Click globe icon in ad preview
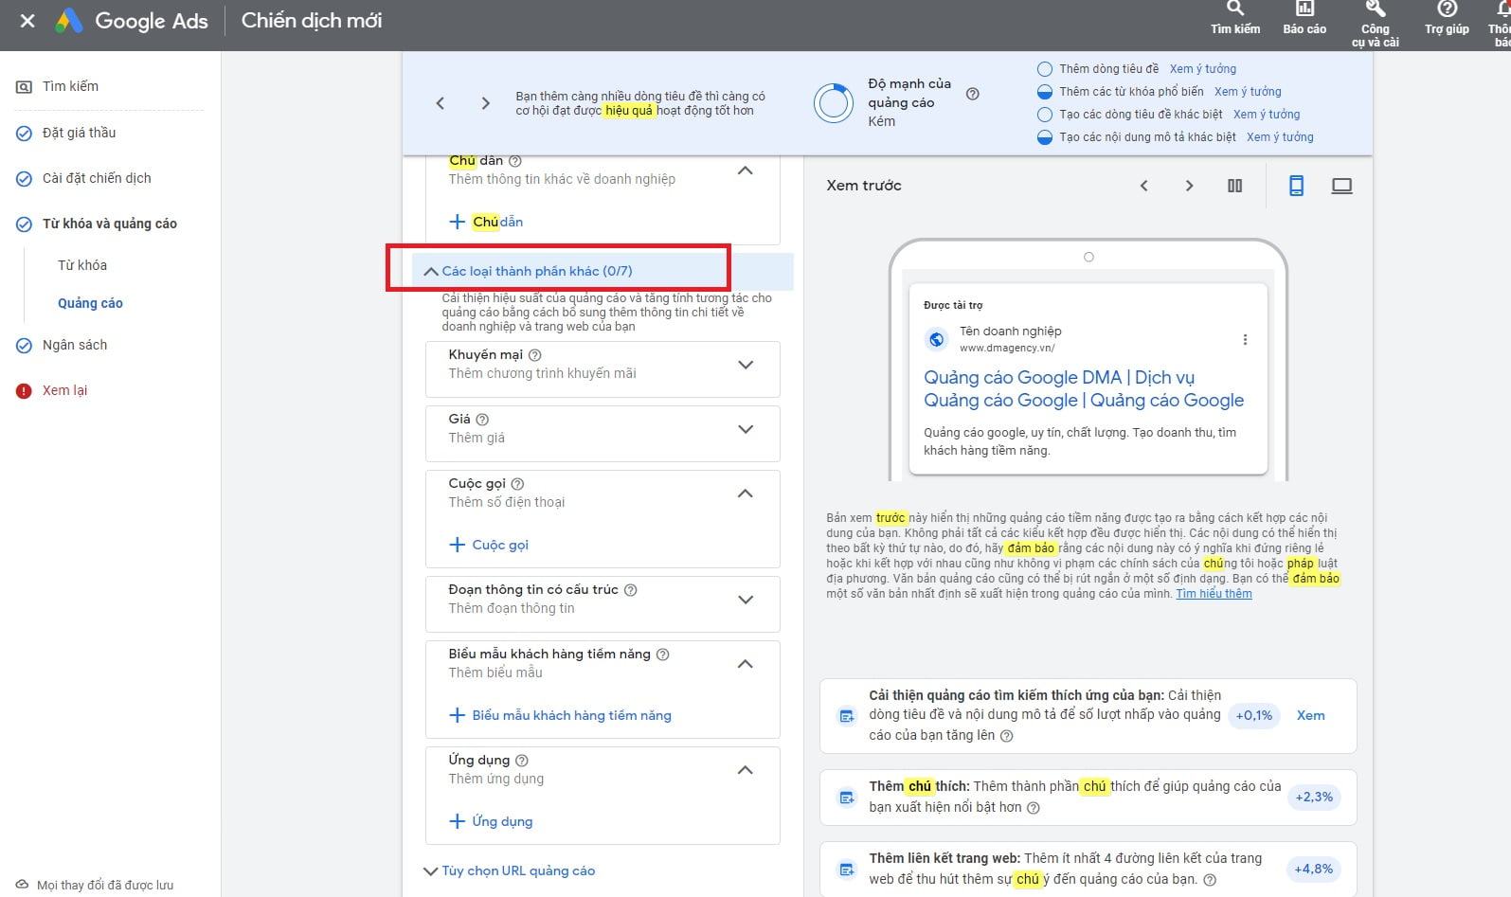The image size is (1511, 897). [936, 339]
